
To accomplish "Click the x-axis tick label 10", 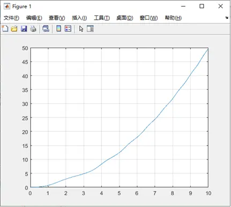I will [208, 193].
